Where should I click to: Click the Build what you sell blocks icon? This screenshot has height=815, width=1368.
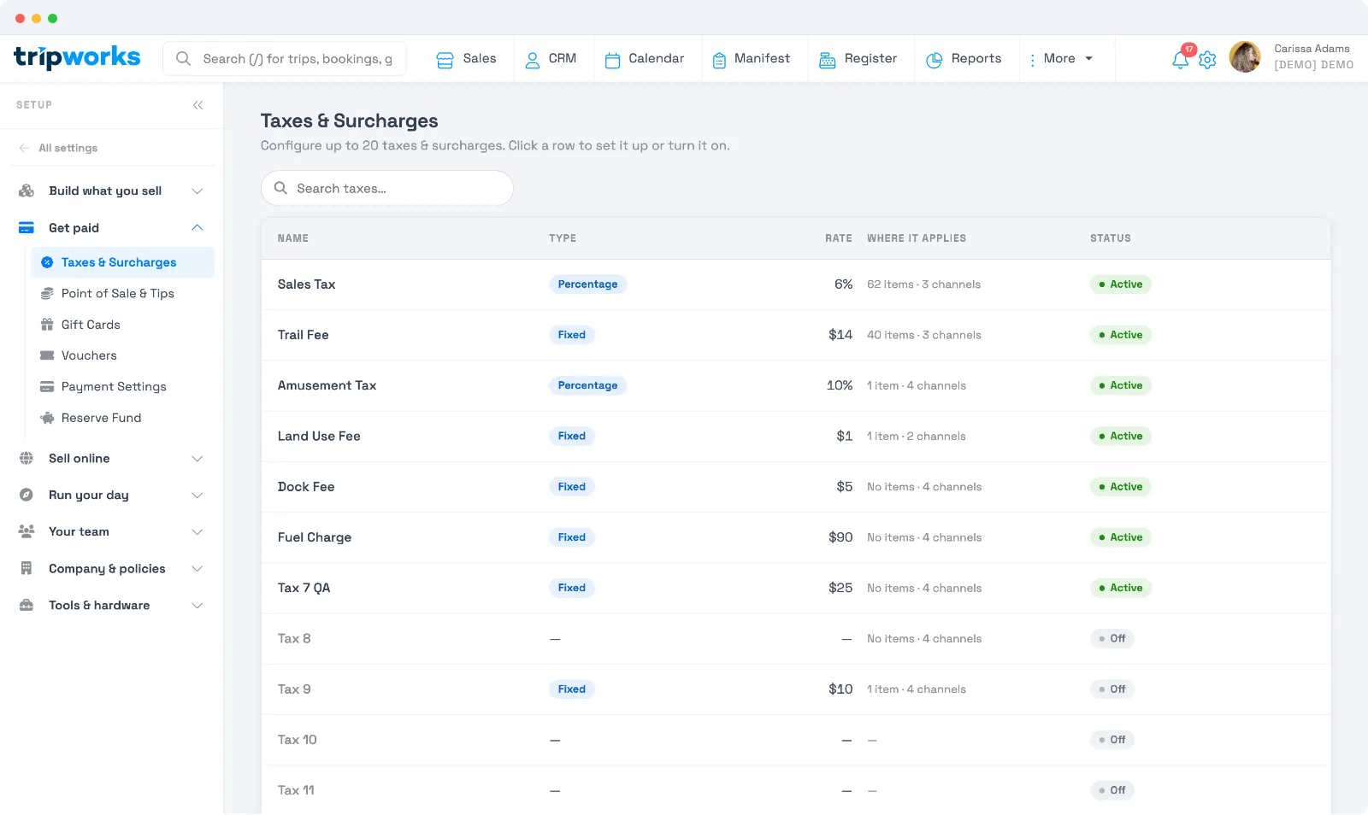click(x=27, y=191)
